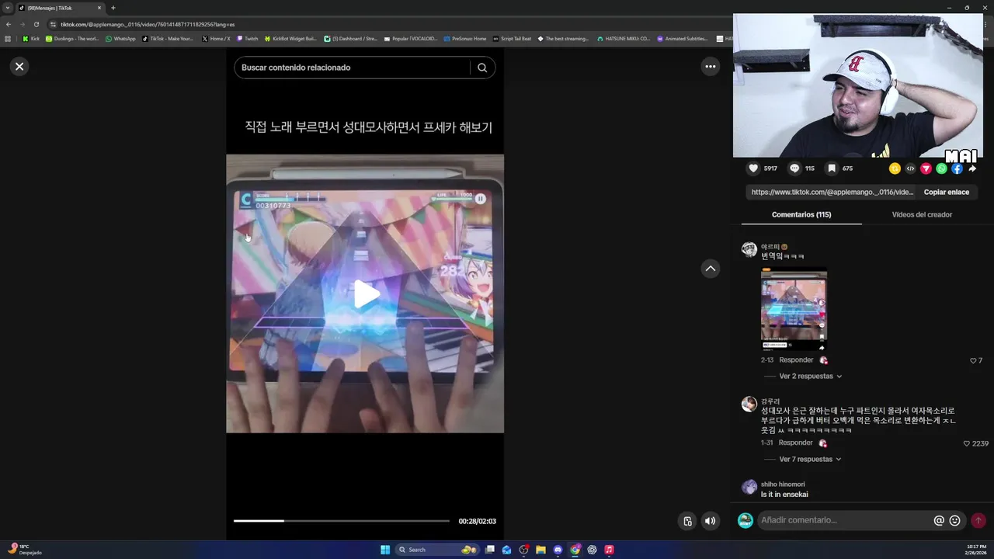Viewport: 994px width, 559px height.
Task: Reply to the 2-13 comment via Responder
Action: tap(796, 360)
